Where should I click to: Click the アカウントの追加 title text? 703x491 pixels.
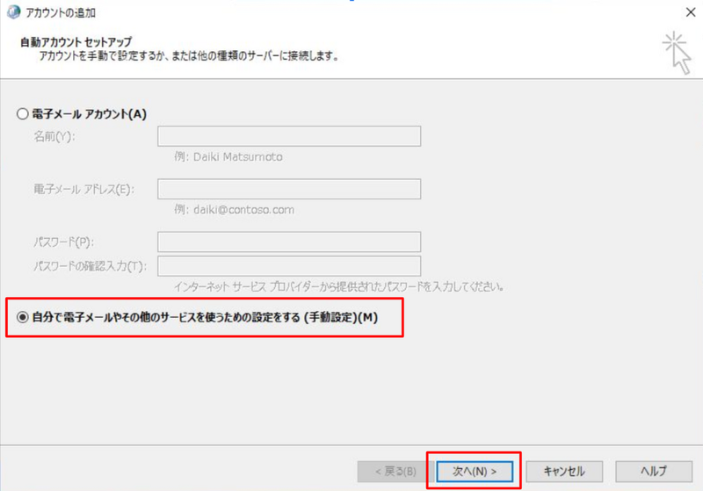pyautogui.click(x=61, y=12)
